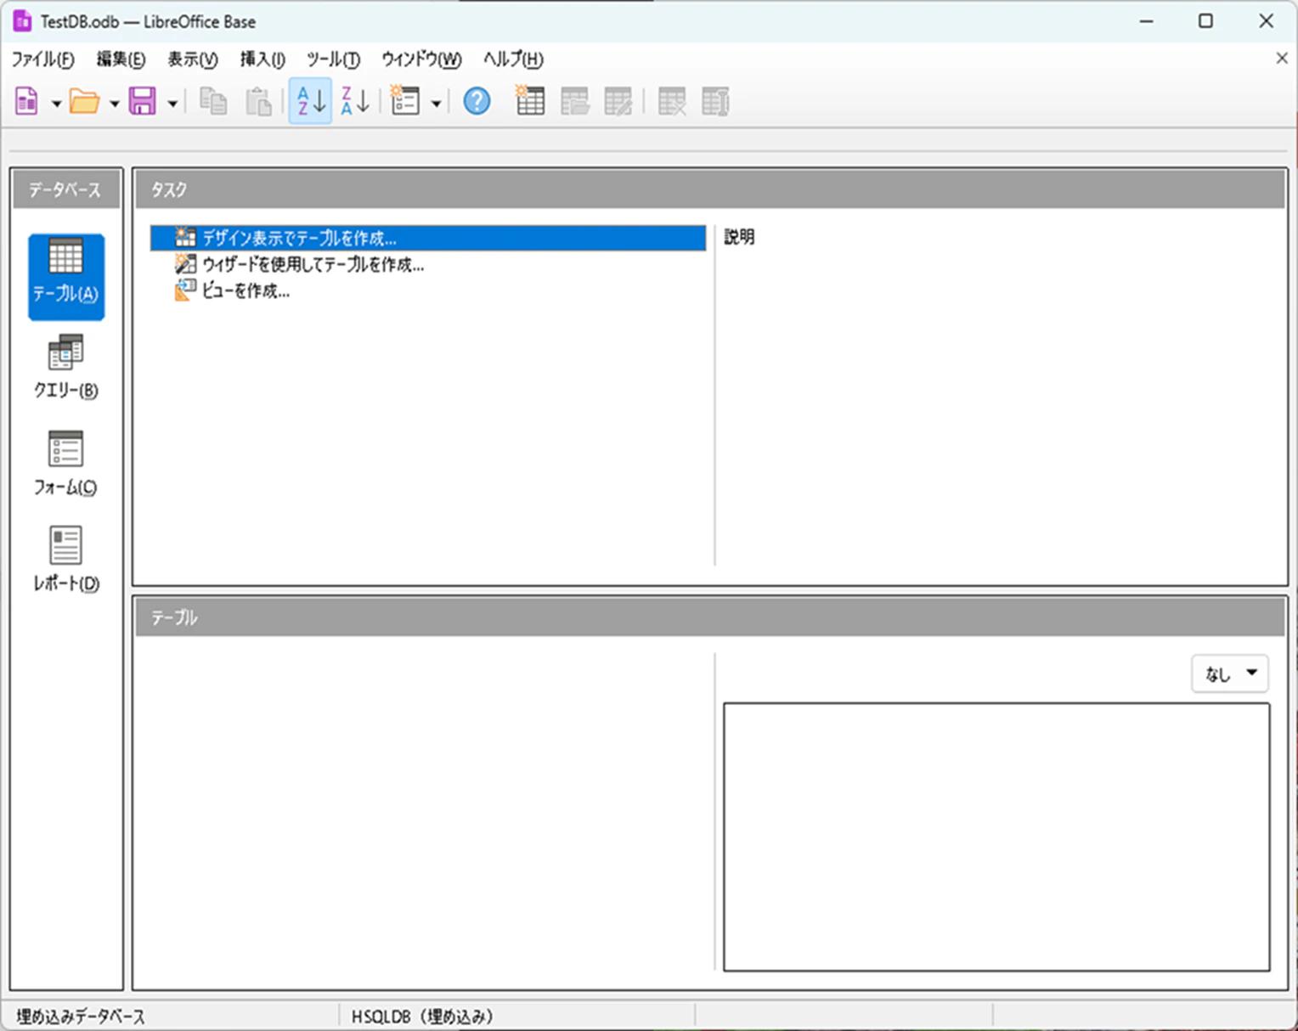This screenshot has height=1031, width=1298.
Task: Open the 編集(E) menu
Action: [121, 59]
